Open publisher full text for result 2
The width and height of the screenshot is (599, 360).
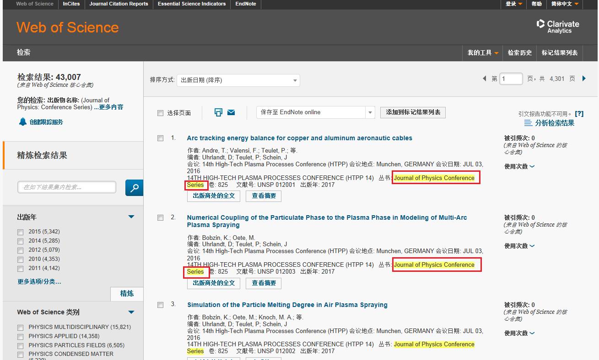click(x=214, y=283)
